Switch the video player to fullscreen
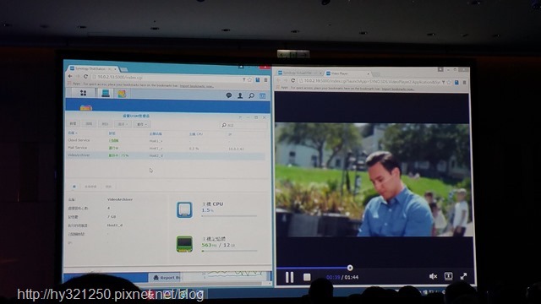541x304 pixels. [x=463, y=276]
